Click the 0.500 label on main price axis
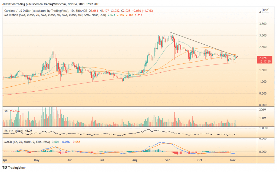The width and height of the screenshot is (277, 172). click(263, 93)
